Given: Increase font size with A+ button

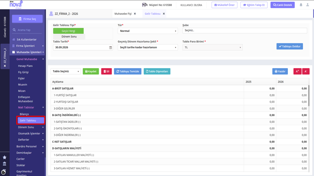Looking at the screenshot, I should pyautogui.click(x=297, y=71).
